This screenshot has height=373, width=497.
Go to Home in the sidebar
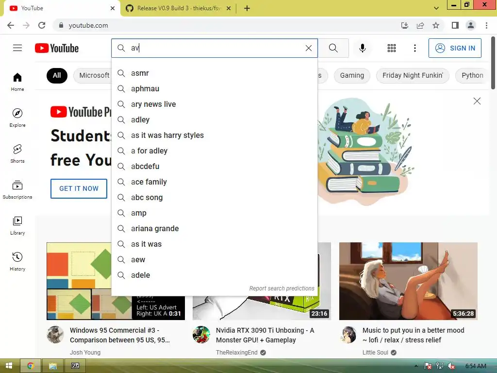[17, 82]
